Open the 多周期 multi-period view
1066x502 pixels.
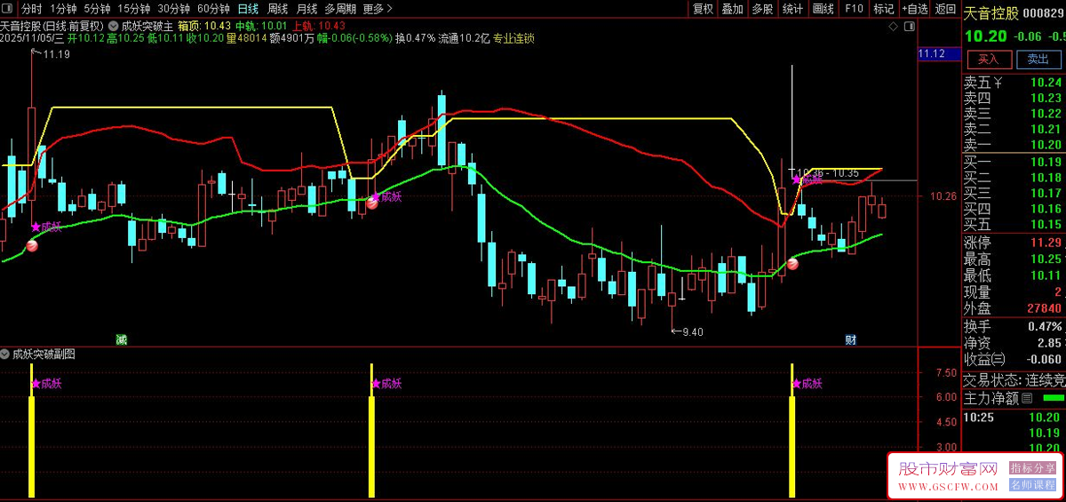click(340, 9)
